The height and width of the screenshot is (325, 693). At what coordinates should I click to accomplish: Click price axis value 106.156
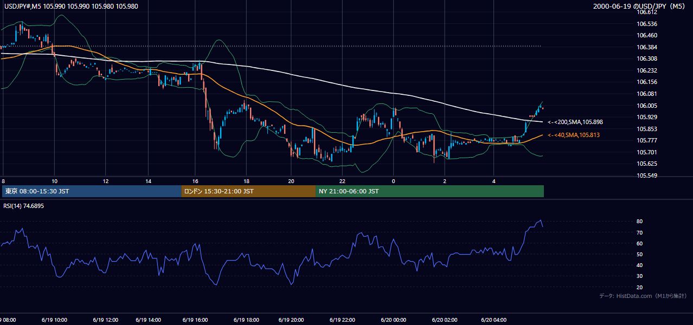pos(647,82)
